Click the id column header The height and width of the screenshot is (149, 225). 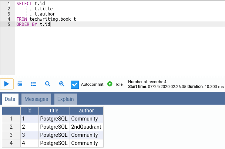(29, 111)
